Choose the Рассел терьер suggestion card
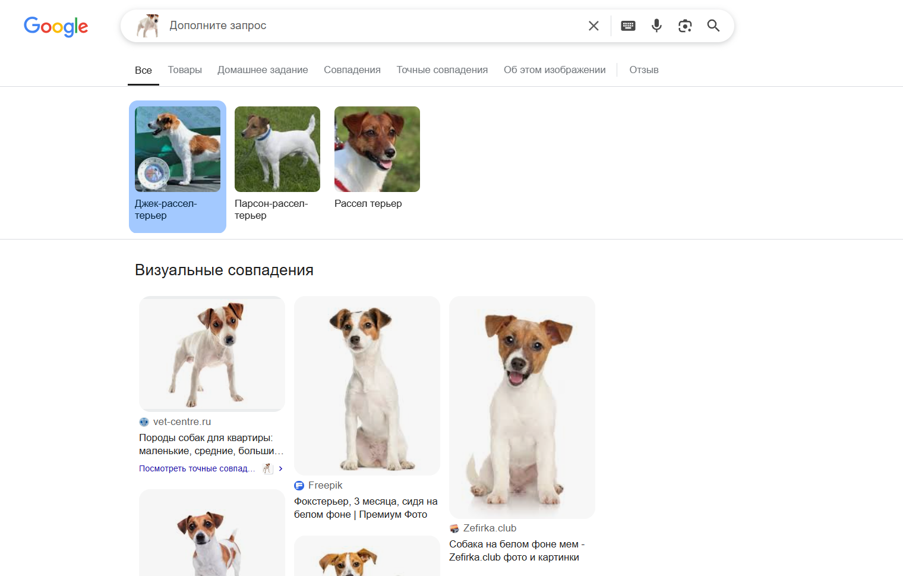 tap(377, 158)
